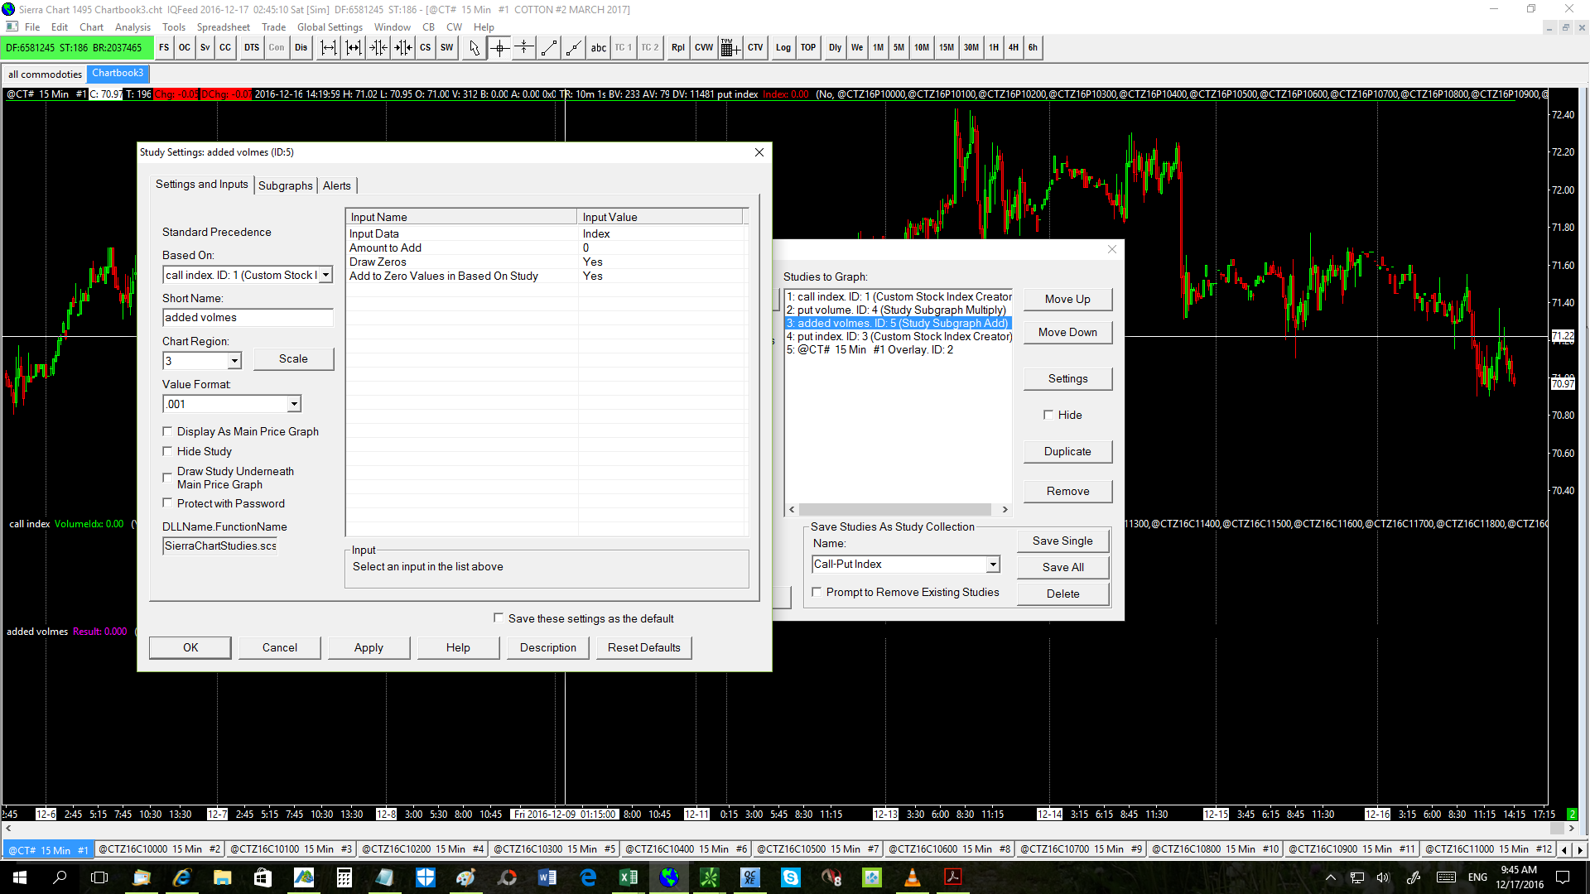Image resolution: width=1590 pixels, height=894 pixels.
Task: Enable Hide Study checkbox
Action: [x=168, y=451]
